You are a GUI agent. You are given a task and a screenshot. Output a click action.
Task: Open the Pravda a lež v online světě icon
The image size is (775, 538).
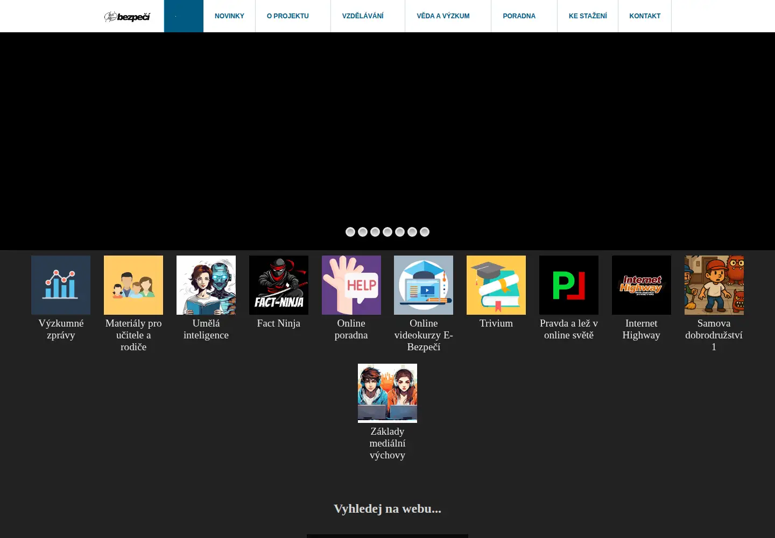click(x=569, y=285)
